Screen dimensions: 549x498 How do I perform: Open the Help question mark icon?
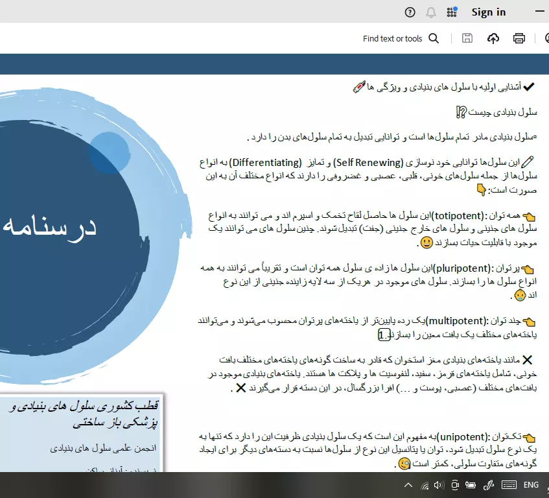click(410, 12)
